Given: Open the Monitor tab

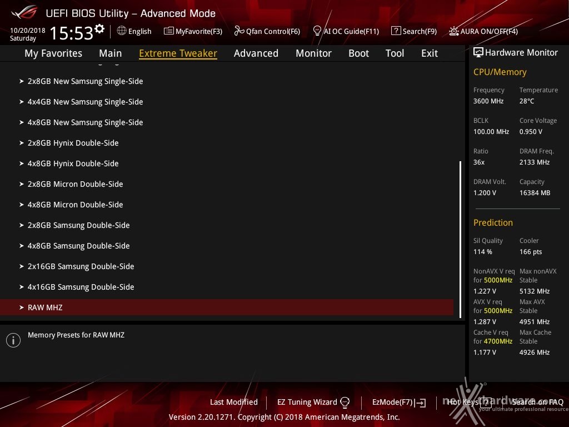Looking at the screenshot, I should 313,53.
